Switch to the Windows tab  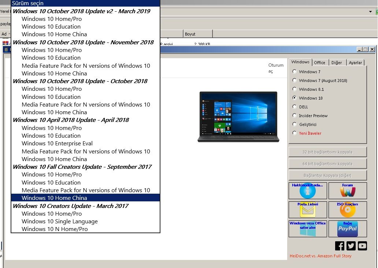pos(300,62)
